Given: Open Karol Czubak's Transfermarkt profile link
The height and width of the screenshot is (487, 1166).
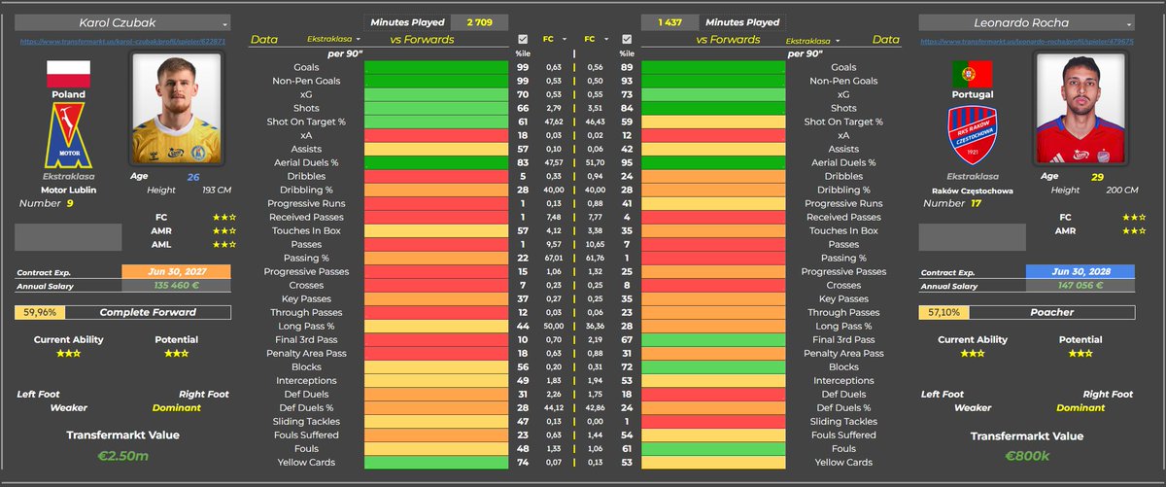Looking at the screenshot, I should coord(121,42).
